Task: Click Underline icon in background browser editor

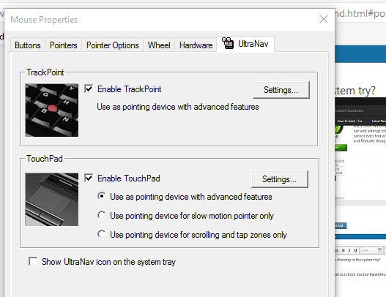Action: tap(355, 250)
